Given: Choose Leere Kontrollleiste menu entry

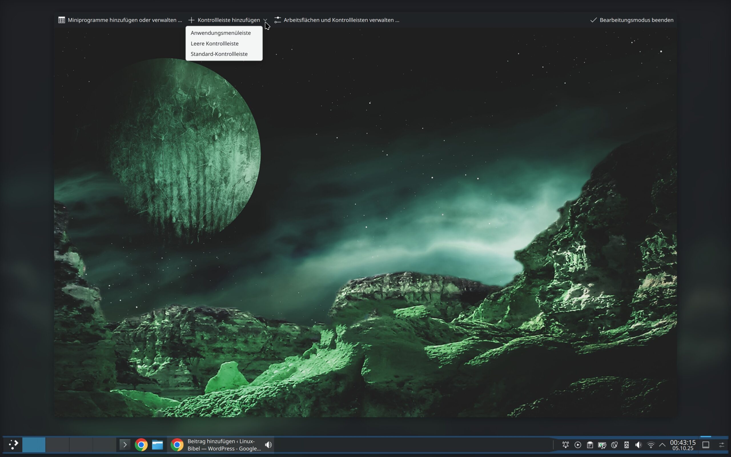Looking at the screenshot, I should [214, 43].
